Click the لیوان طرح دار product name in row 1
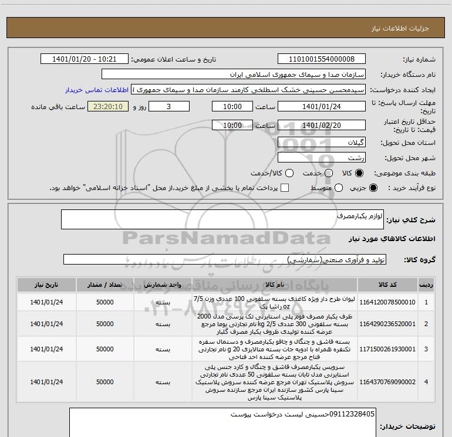Image resolution: width=452 pixels, height=437 pixels. click(275, 302)
